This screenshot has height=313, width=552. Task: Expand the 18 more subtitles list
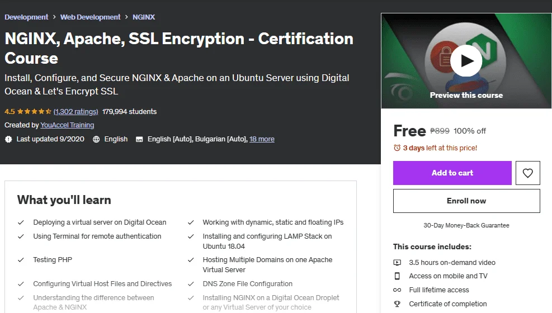tap(262, 139)
